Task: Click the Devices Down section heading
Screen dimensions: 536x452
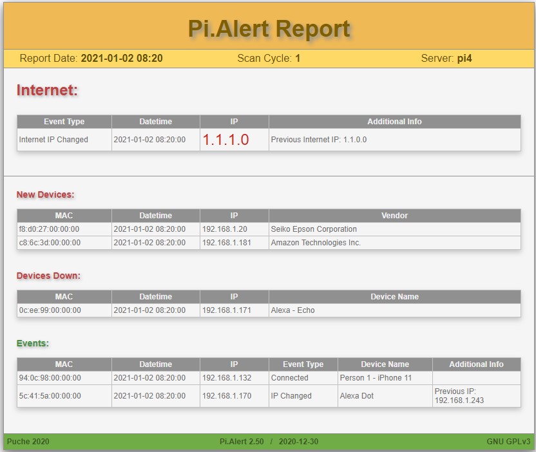Action: (48, 276)
